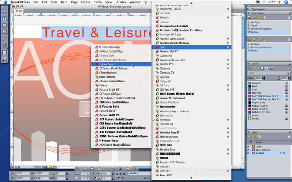Expand Garamond Premier Pro submenu arrow
Image resolution: width=292 pixels, height=182 pixels.
(x=228, y=60)
